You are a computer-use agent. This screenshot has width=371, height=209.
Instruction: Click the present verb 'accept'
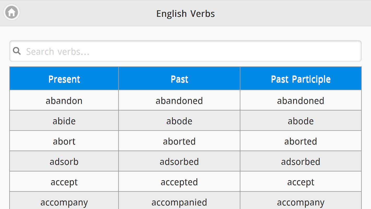tap(64, 182)
